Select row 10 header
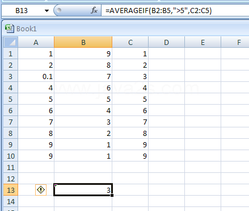Viewport: 249px width, 211px height. pos(11,156)
